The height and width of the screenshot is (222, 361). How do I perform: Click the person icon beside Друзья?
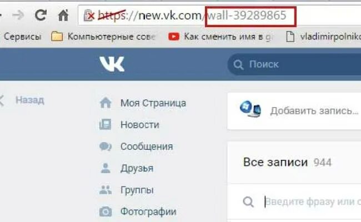pyautogui.click(x=106, y=168)
